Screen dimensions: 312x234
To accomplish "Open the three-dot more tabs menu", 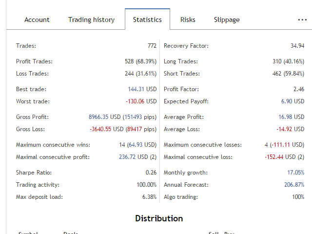I will [x=302, y=20].
